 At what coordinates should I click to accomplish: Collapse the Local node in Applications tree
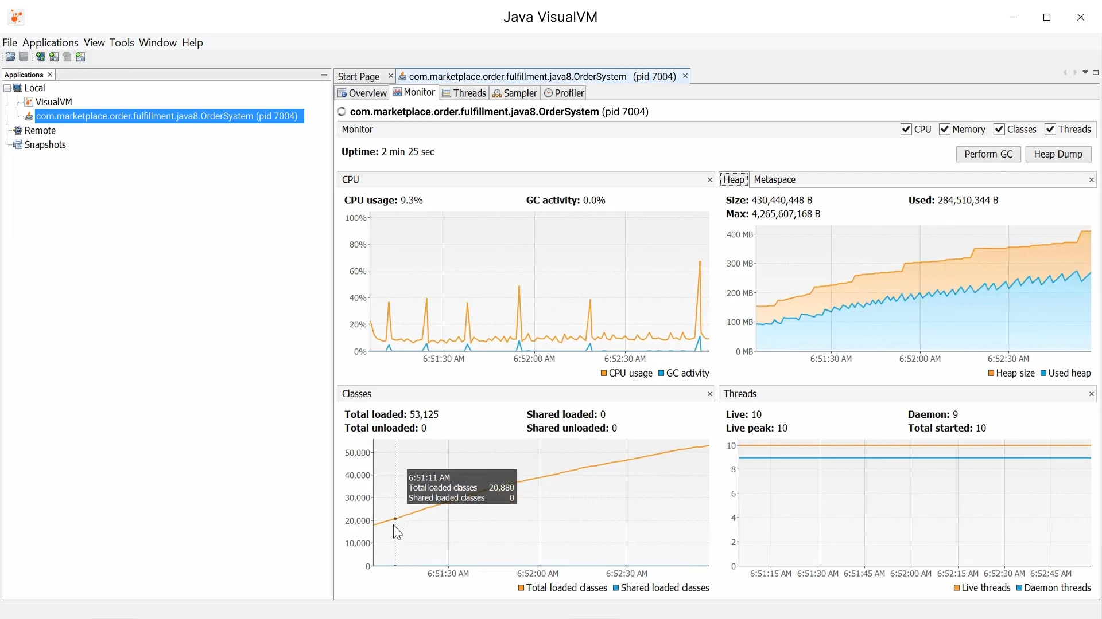(7, 88)
